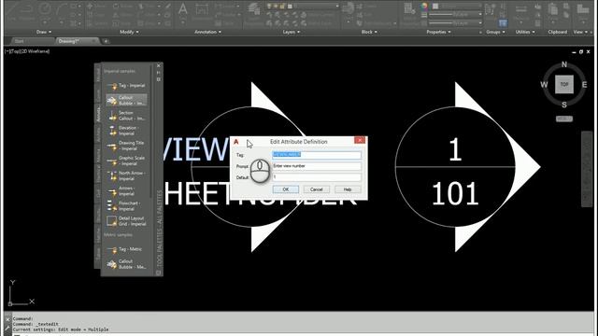598x336 pixels.
Task: Click the N compass direction on ViewCube
Action: pyautogui.click(x=564, y=64)
